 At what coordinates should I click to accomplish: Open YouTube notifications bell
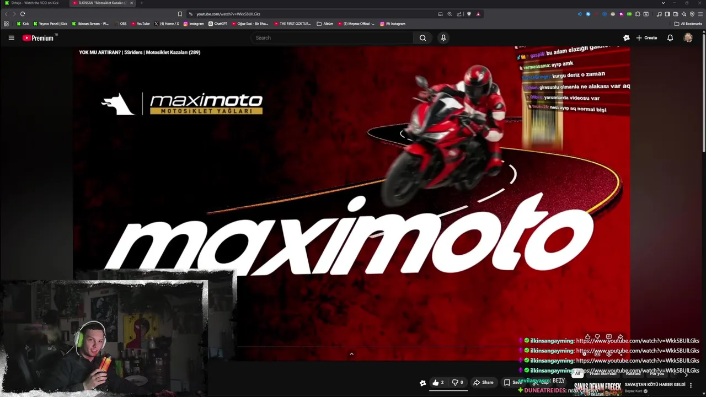coord(670,37)
